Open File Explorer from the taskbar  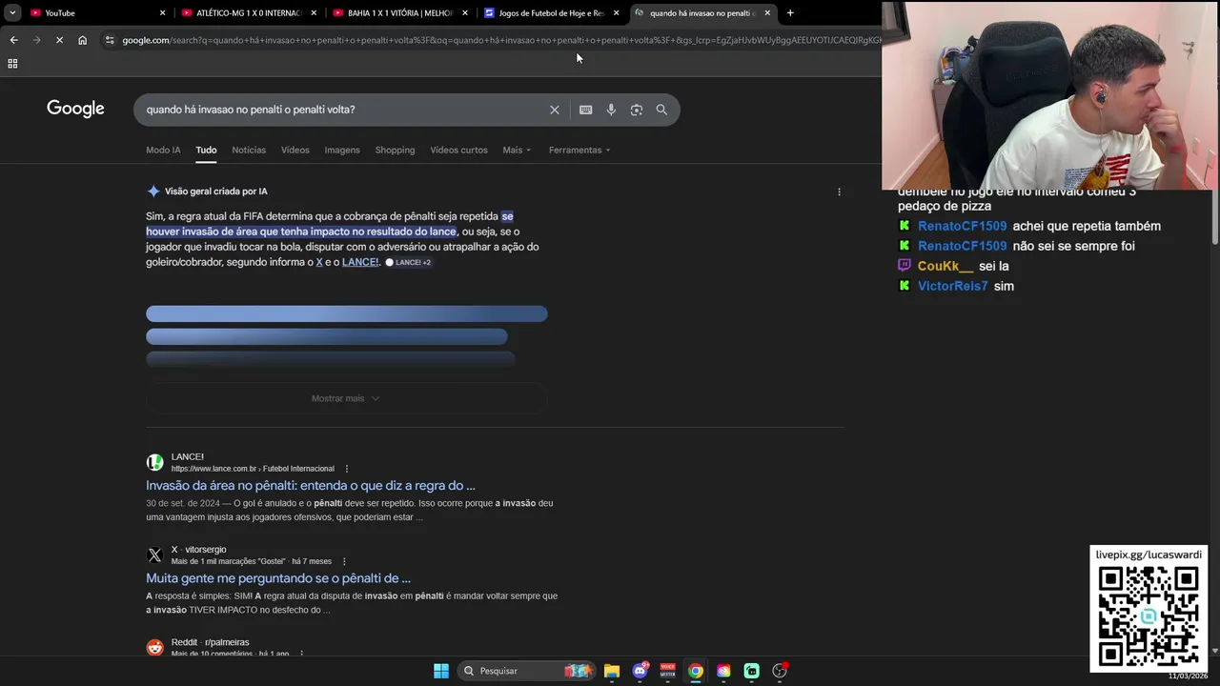pos(612,671)
